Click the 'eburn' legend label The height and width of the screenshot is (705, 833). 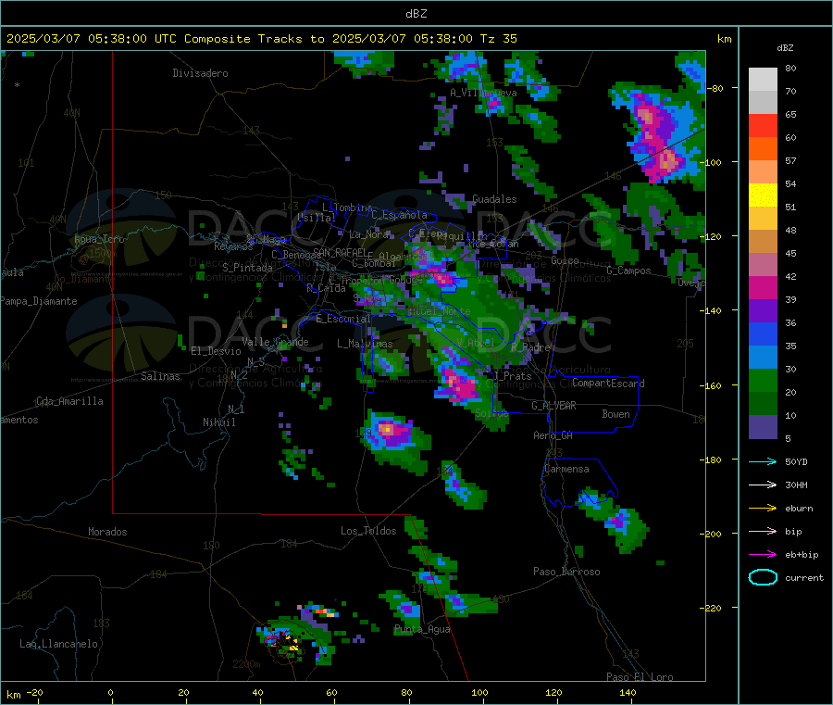click(799, 509)
